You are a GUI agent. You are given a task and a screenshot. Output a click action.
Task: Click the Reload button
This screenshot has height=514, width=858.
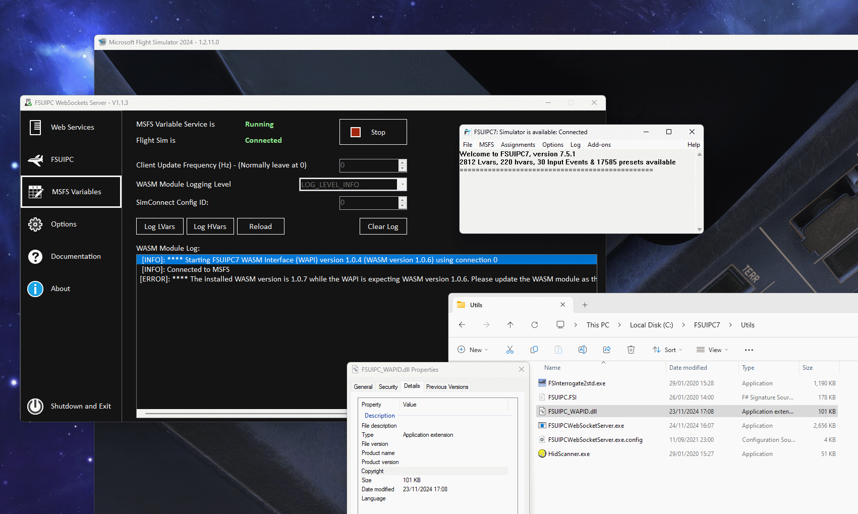tap(261, 226)
